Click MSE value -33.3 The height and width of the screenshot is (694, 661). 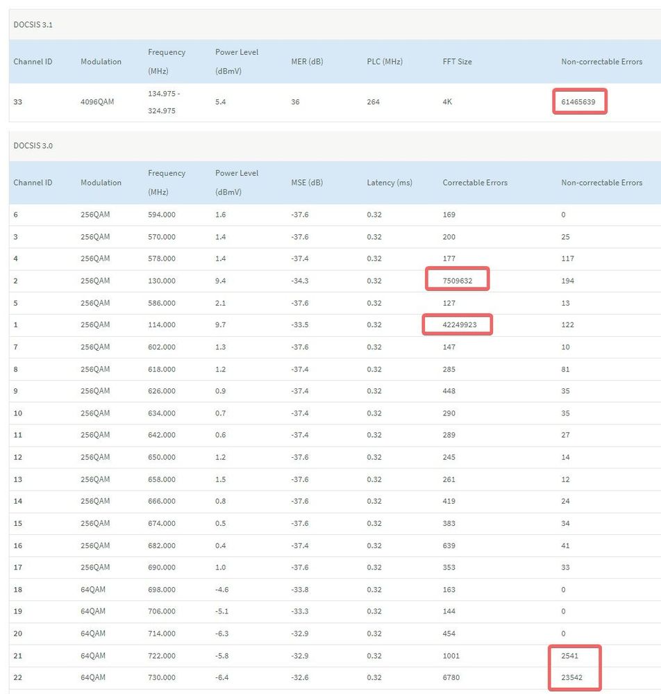tap(299, 611)
